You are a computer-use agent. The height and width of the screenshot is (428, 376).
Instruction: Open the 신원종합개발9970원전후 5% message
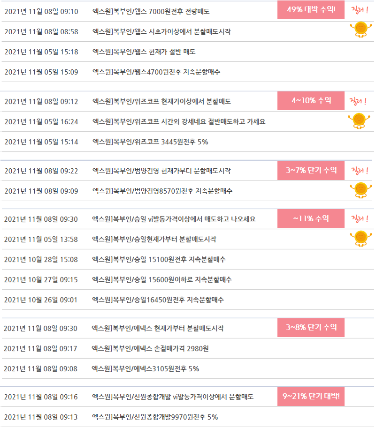[155, 417]
